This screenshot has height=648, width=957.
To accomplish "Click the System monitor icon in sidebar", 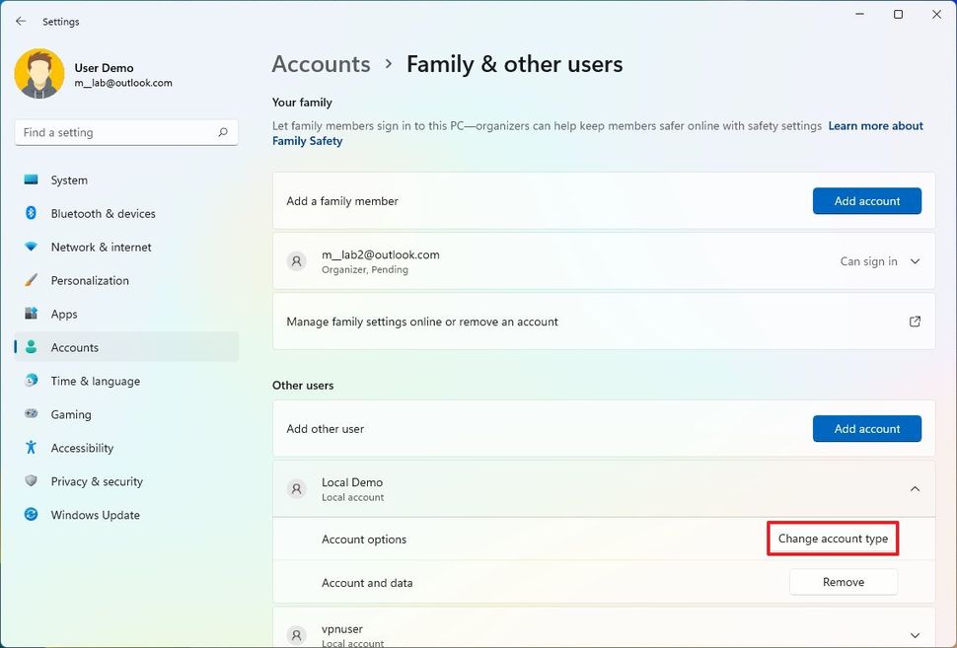I will click(31, 180).
